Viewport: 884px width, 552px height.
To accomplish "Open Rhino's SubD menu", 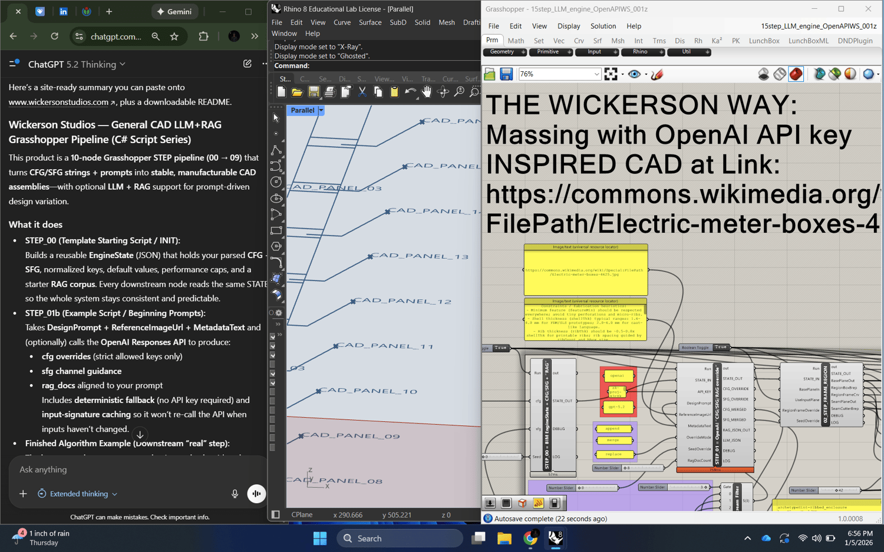I will [398, 22].
